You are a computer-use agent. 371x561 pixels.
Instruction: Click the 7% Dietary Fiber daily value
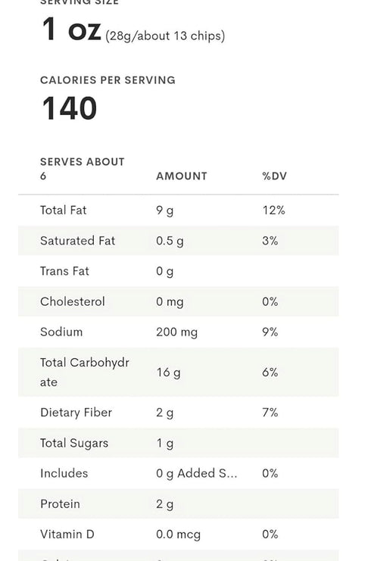[x=270, y=412]
